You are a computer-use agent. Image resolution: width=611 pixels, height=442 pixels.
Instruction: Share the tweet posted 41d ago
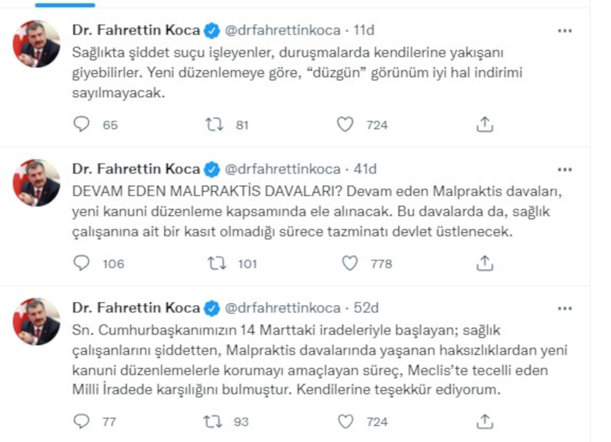[485, 263]
